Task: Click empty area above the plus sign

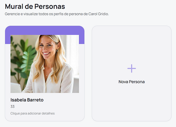Action: (131, 45)
